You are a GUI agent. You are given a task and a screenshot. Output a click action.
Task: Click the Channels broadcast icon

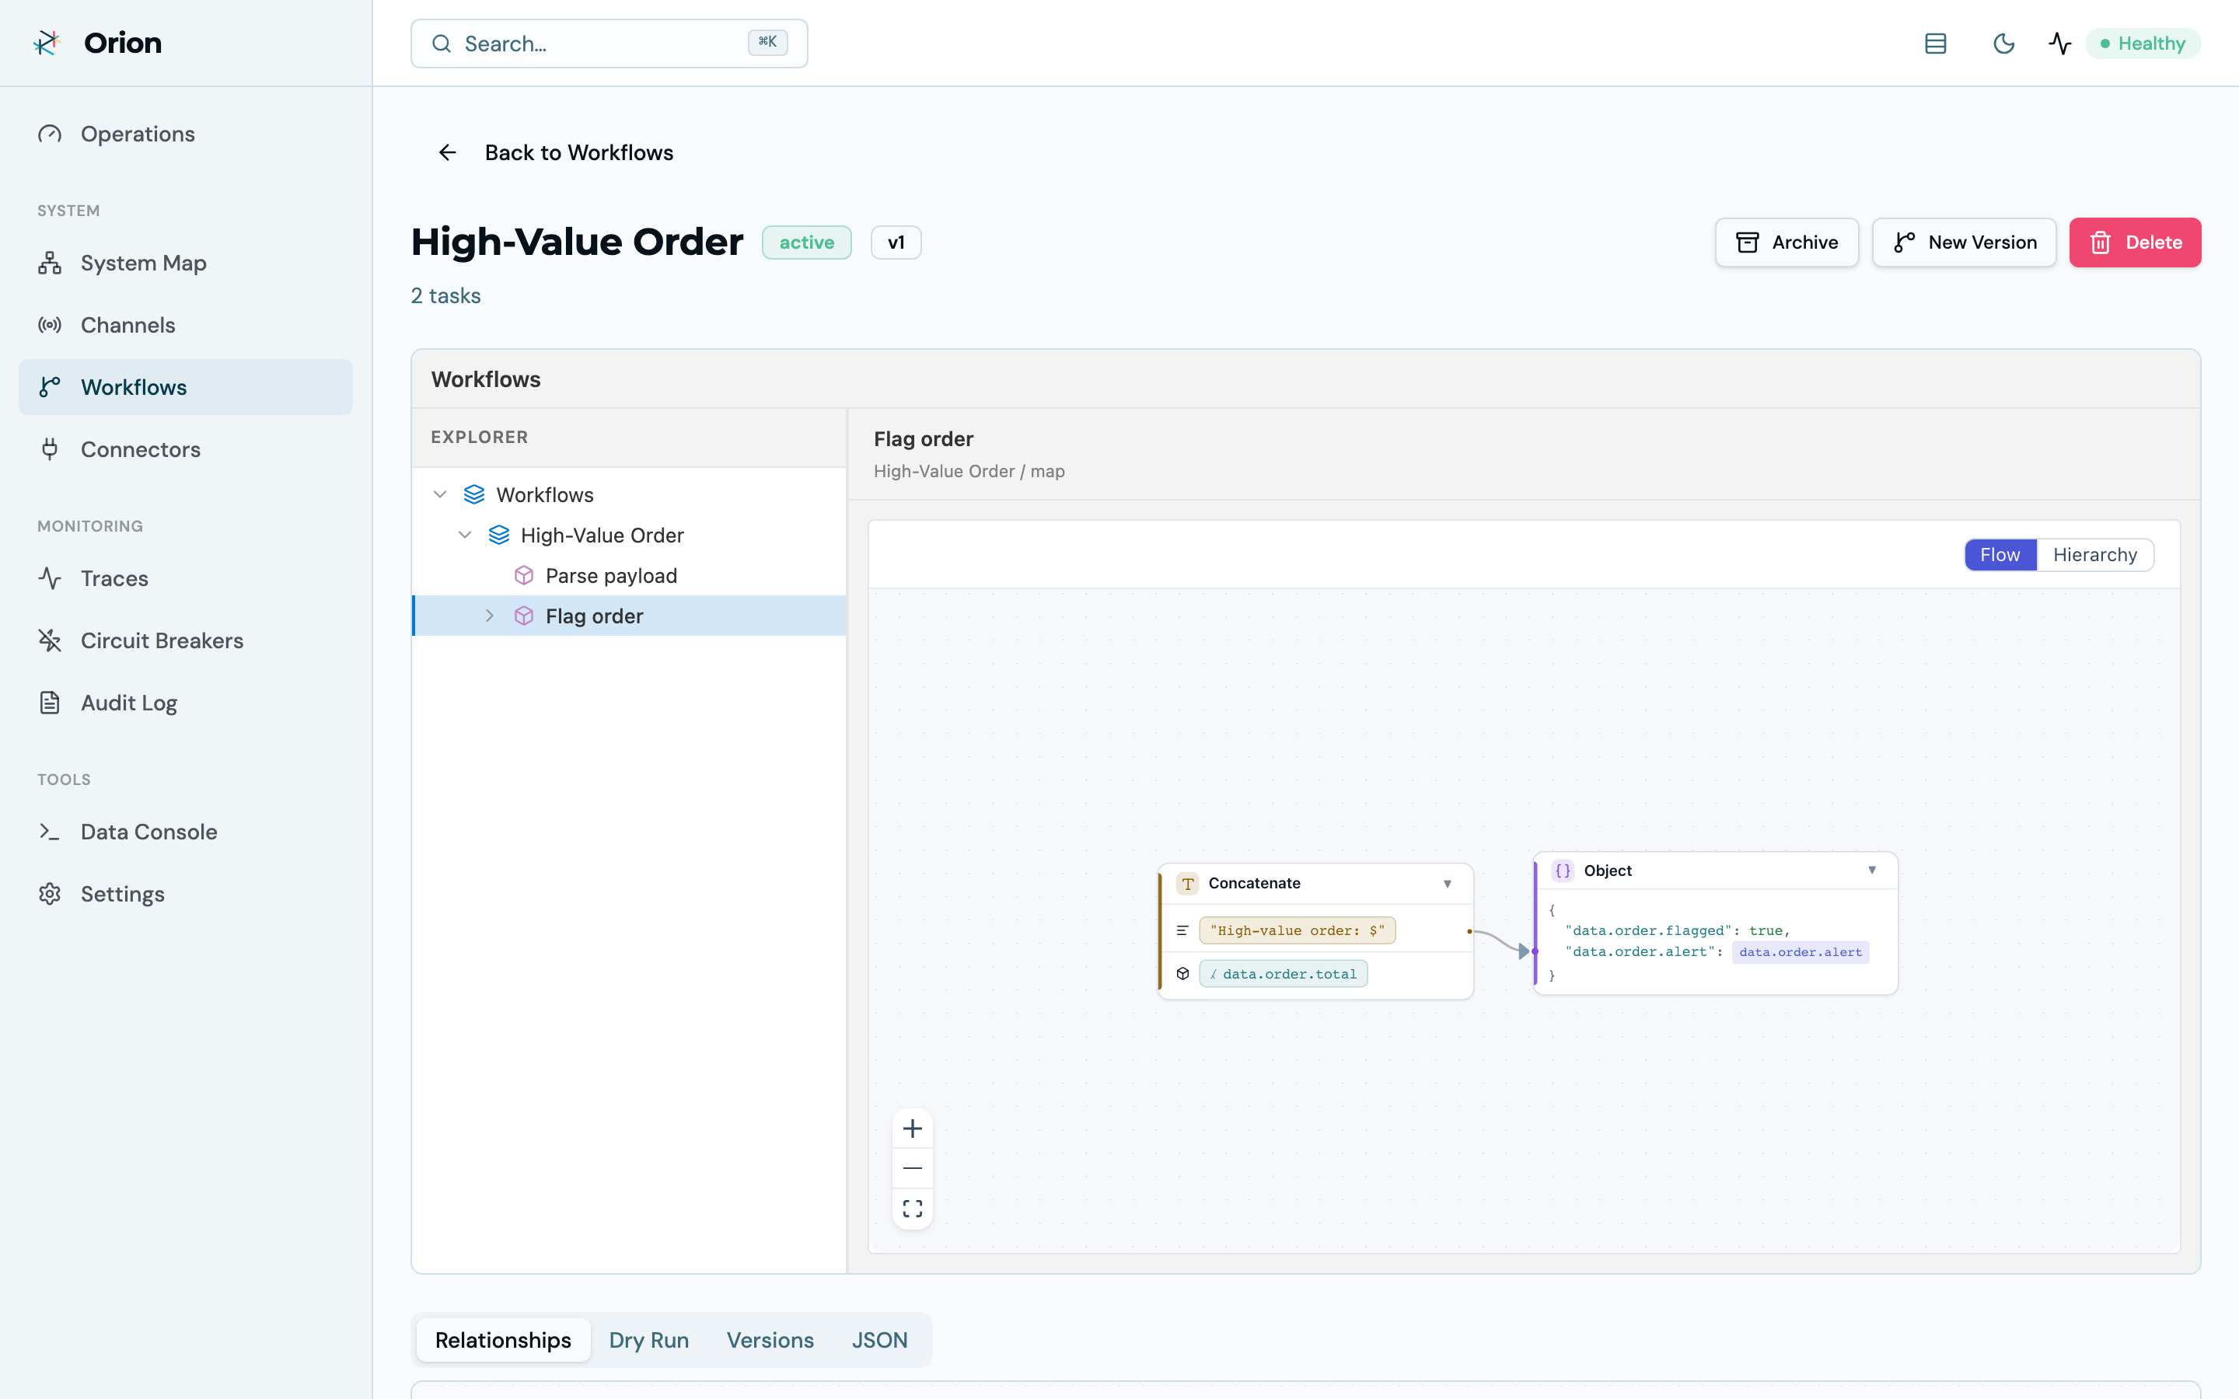(50, 325)
